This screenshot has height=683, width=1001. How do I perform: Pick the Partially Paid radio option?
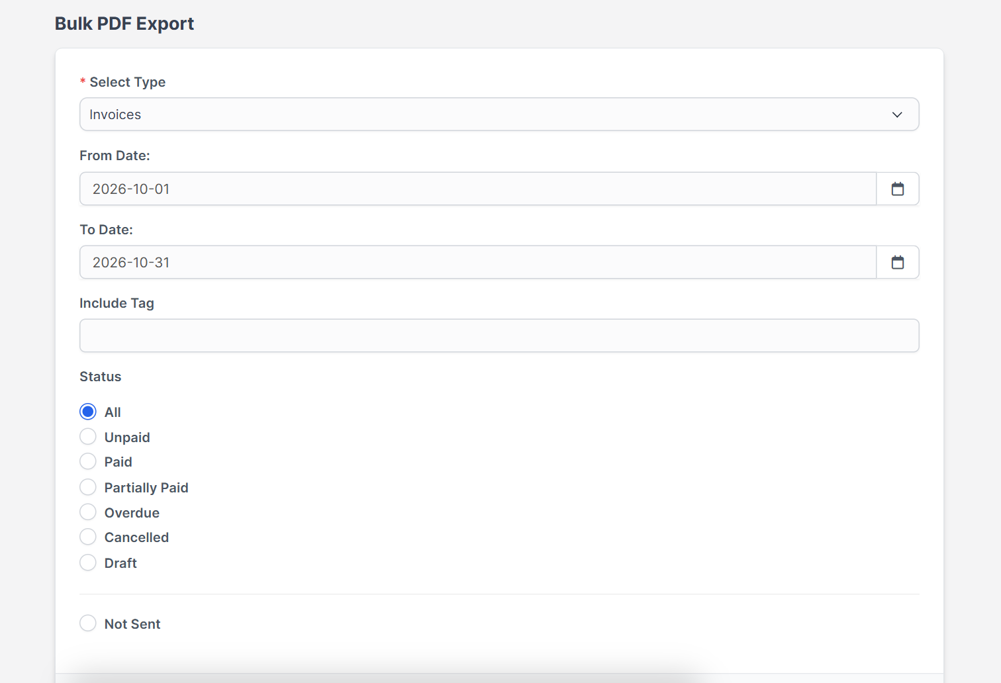(88, 487)
